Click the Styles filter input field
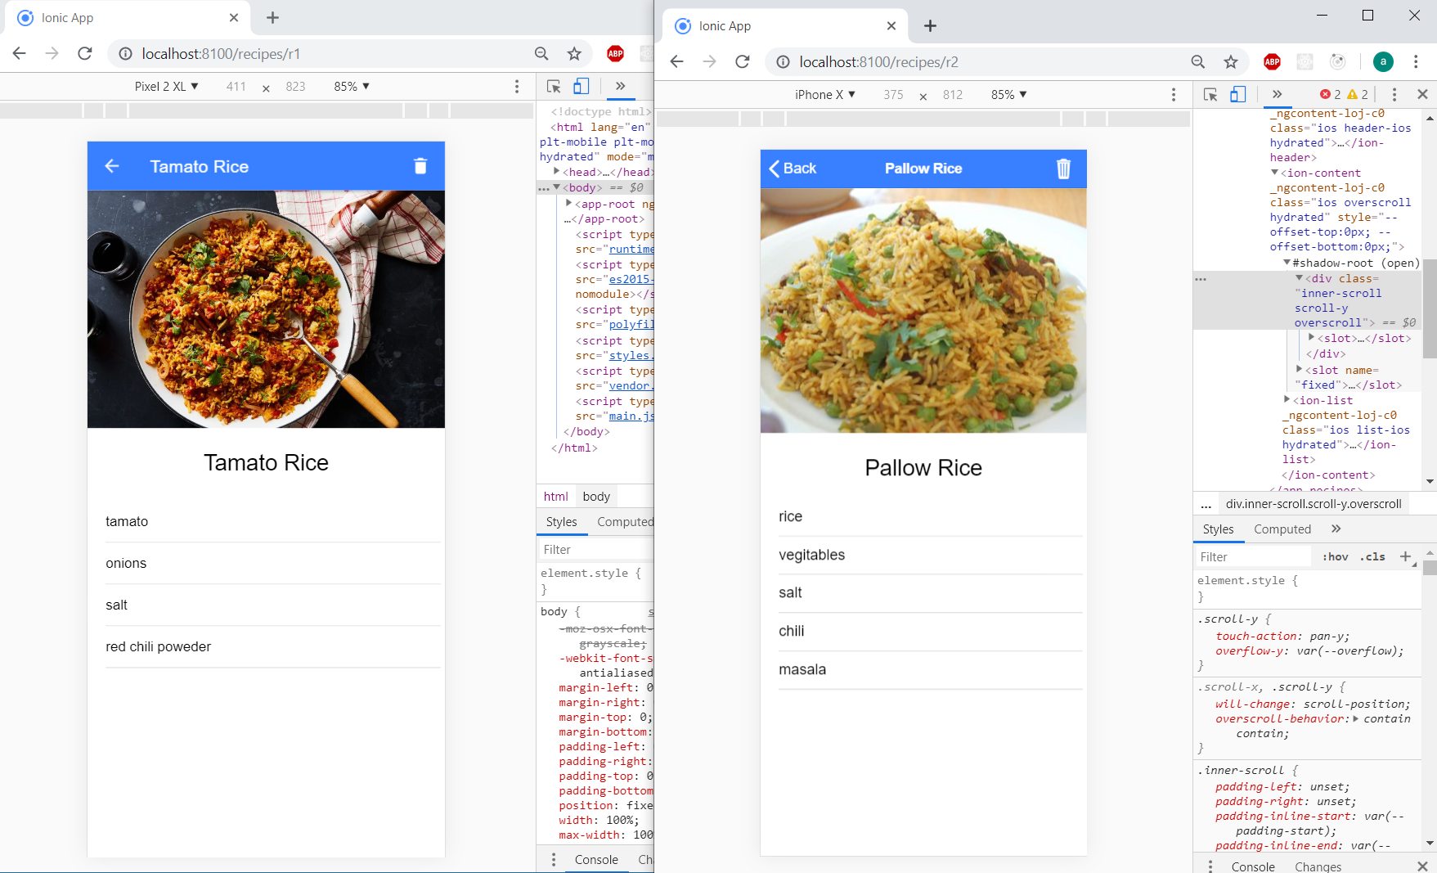This screenshot has height=873, width=1437. click(1251, 556)
